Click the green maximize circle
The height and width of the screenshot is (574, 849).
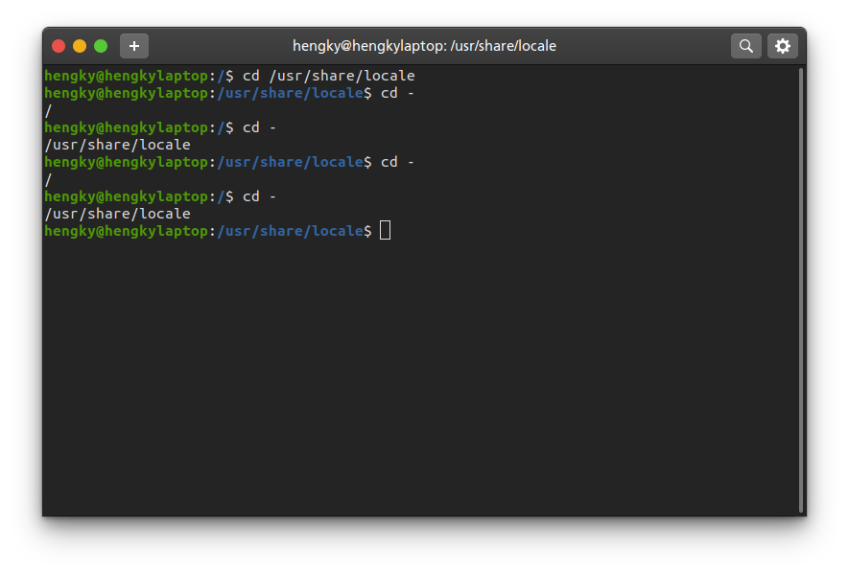coord(100,44)
